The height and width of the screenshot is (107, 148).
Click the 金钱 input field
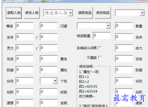(x=49, y=103)
